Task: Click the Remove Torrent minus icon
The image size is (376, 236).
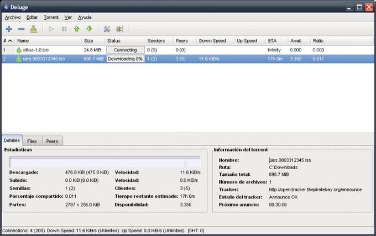Action: [22, 29]
